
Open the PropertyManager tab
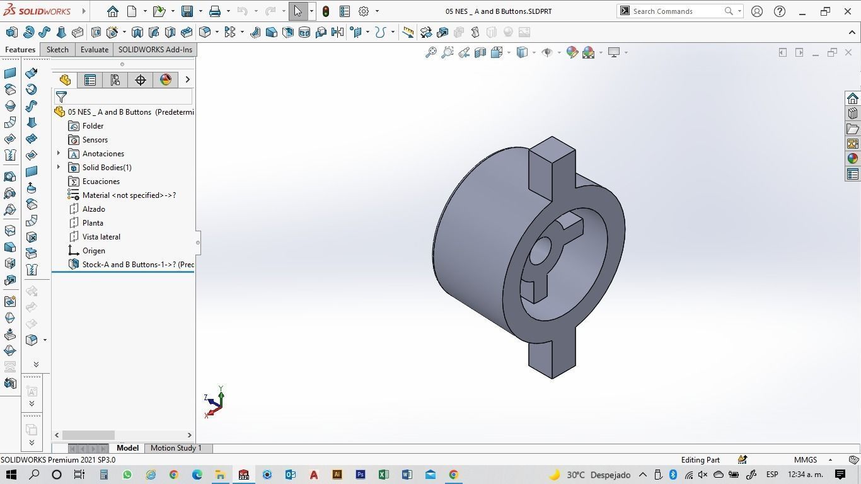90,79
